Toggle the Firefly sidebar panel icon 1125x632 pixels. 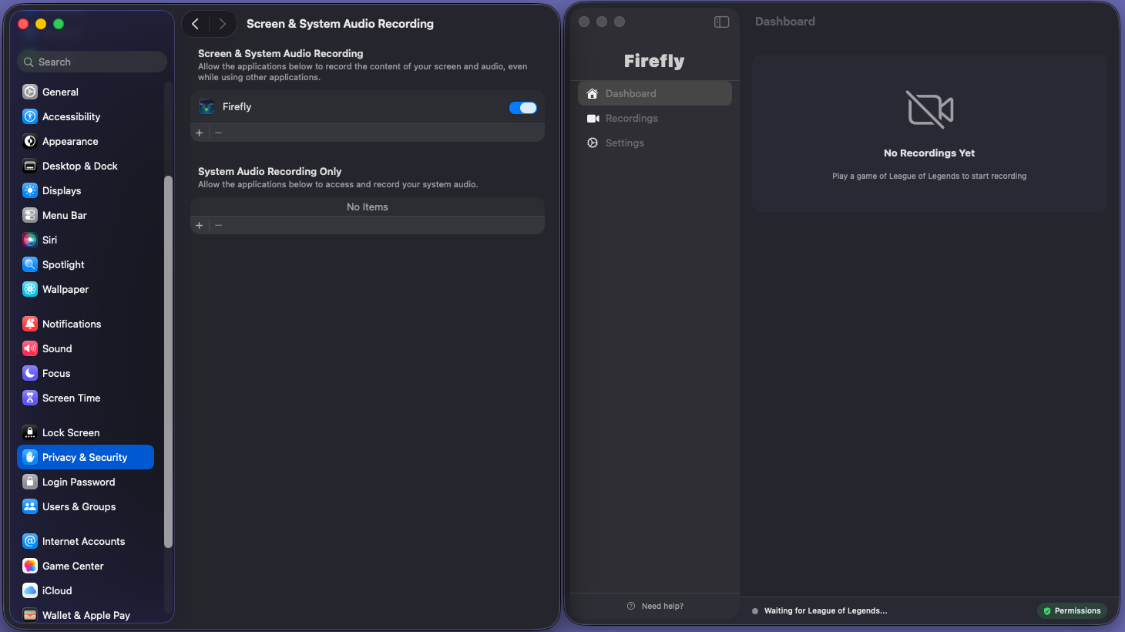(x=721, y=22)
